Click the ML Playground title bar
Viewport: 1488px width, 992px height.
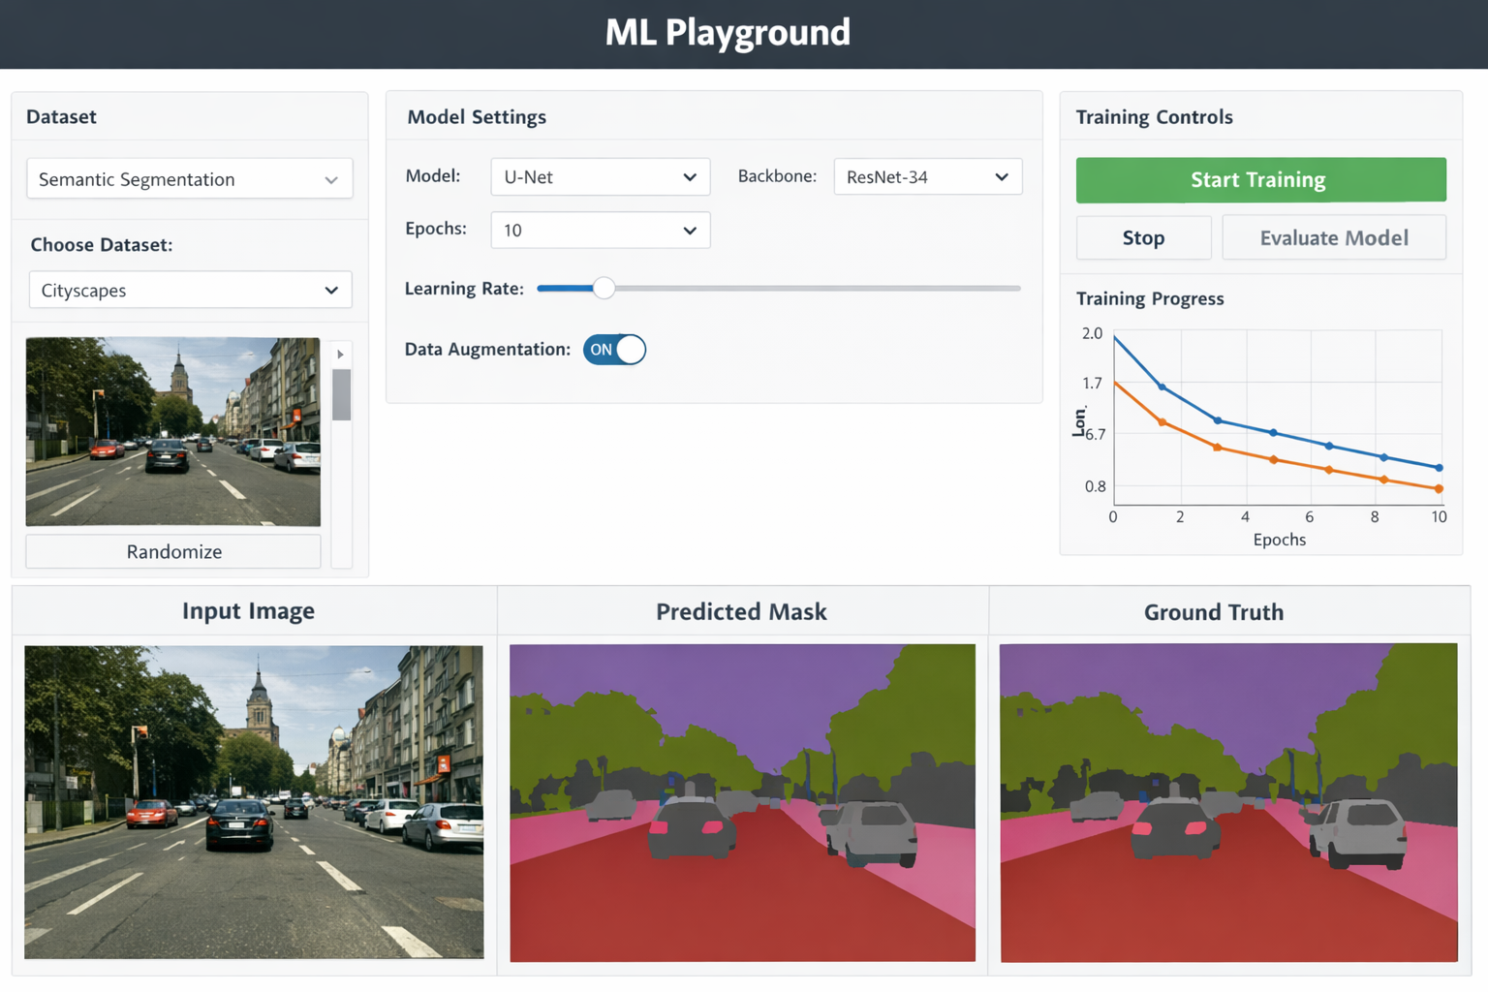(x=728, y=33)
